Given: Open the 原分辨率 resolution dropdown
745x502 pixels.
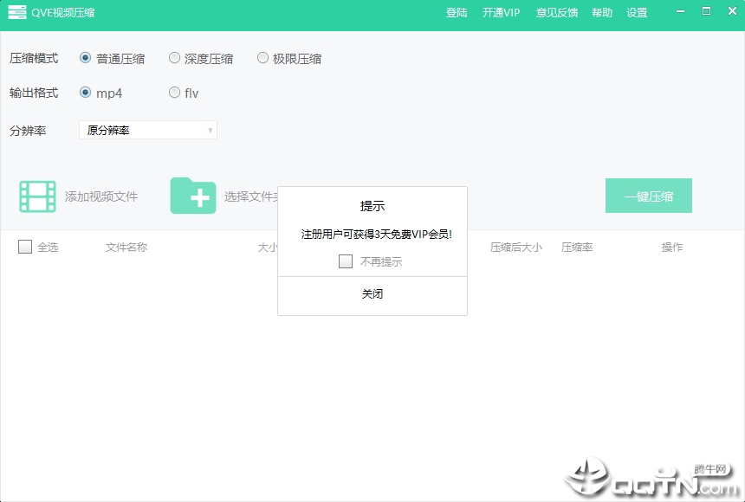Looking at the screenshot, I should tap(148, 130).
